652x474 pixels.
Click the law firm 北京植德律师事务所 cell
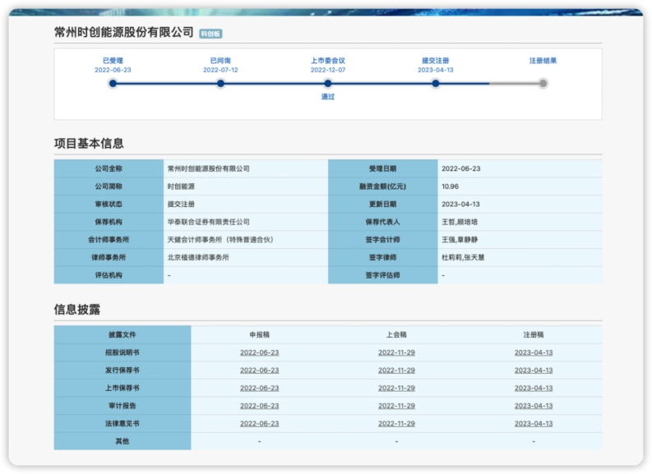click(x=246, y=258)
